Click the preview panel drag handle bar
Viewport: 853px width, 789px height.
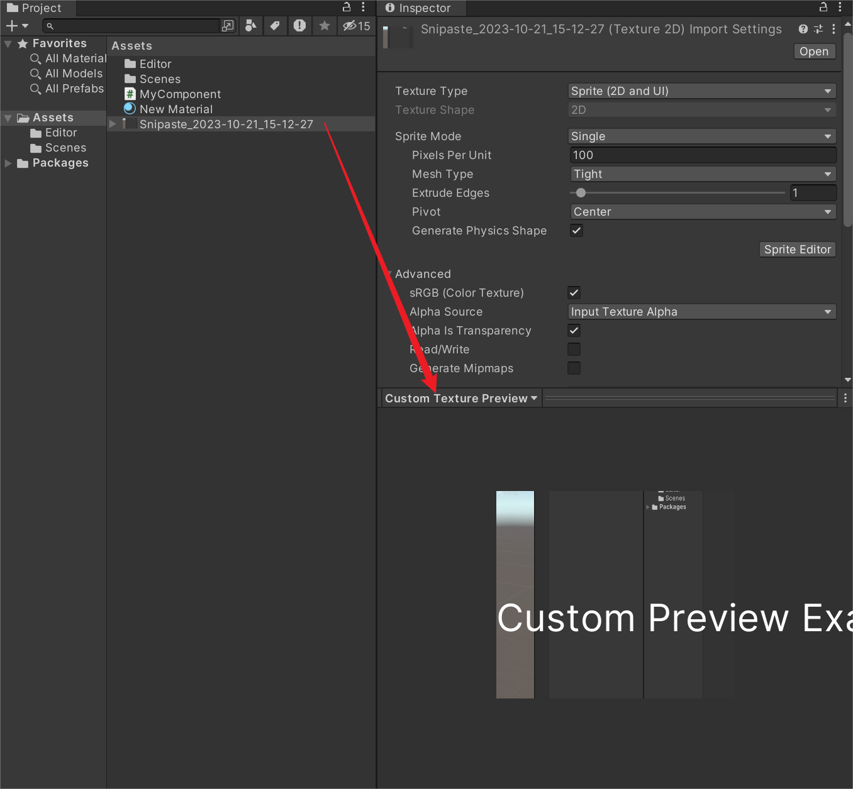689,398
